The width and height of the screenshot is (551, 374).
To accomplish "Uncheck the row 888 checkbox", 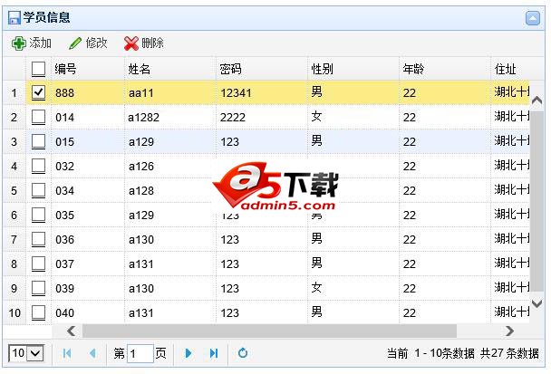I will (x=38, y=92).
